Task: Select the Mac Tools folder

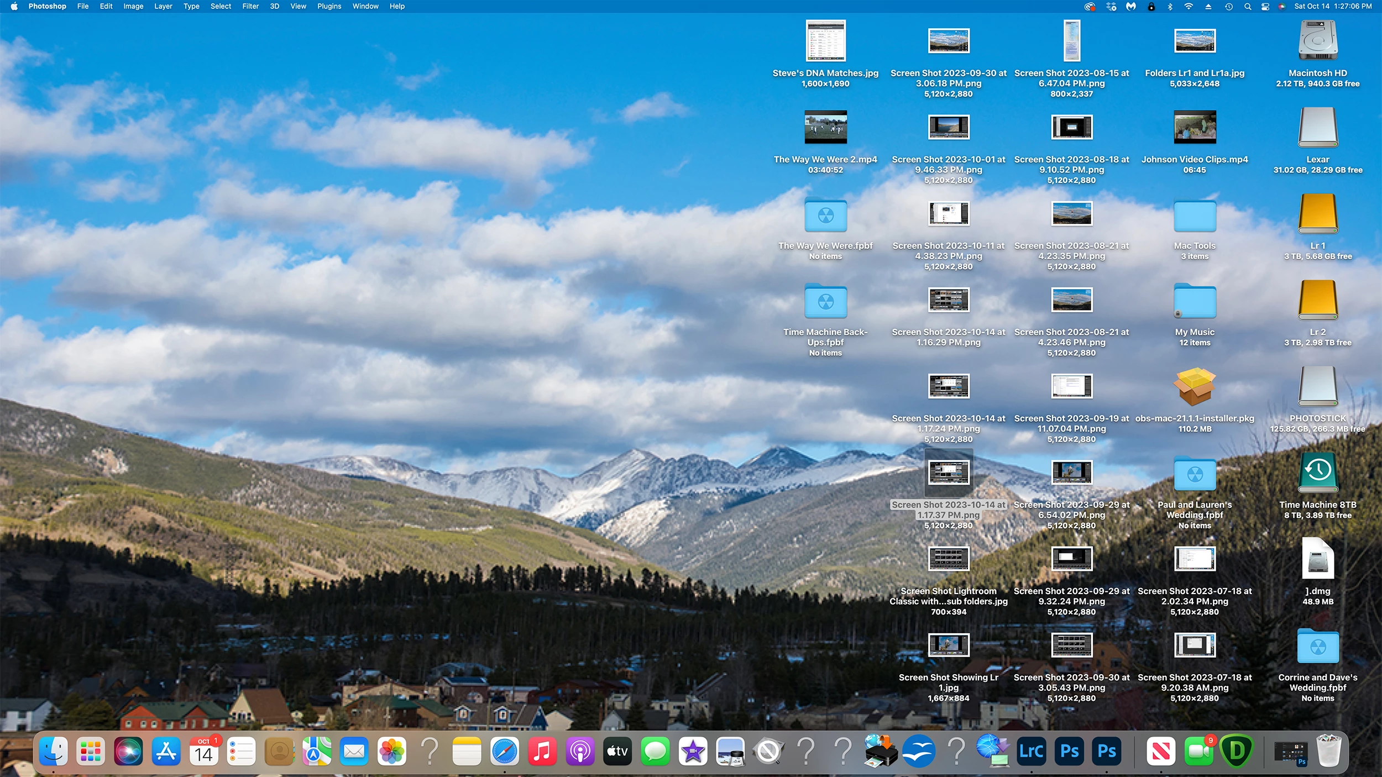Action: (x=1195, y=216)
